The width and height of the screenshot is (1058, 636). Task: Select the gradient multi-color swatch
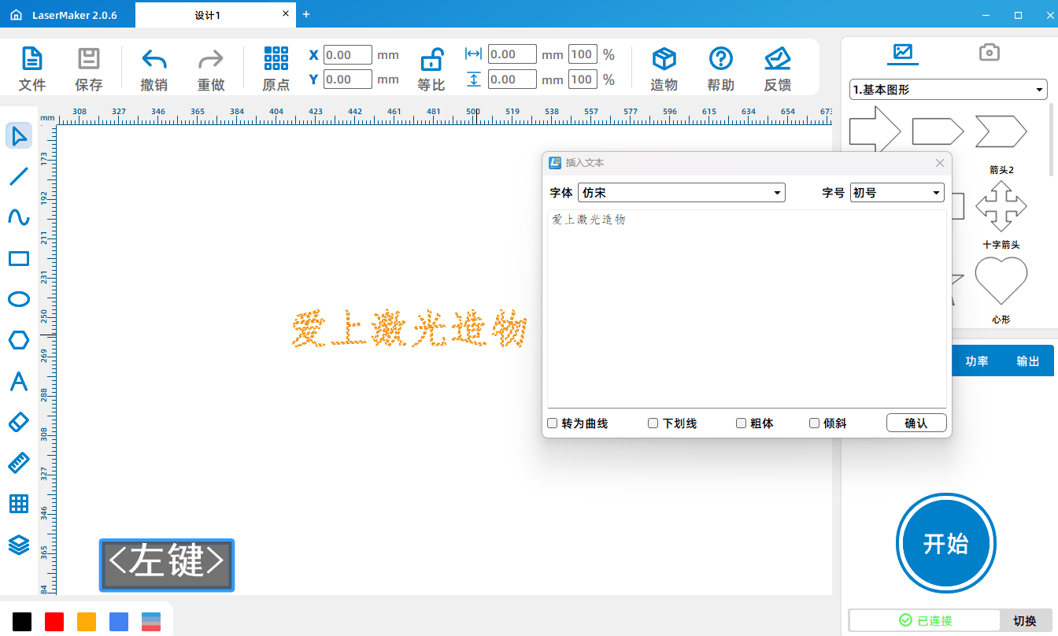click(x=151, y=621)
